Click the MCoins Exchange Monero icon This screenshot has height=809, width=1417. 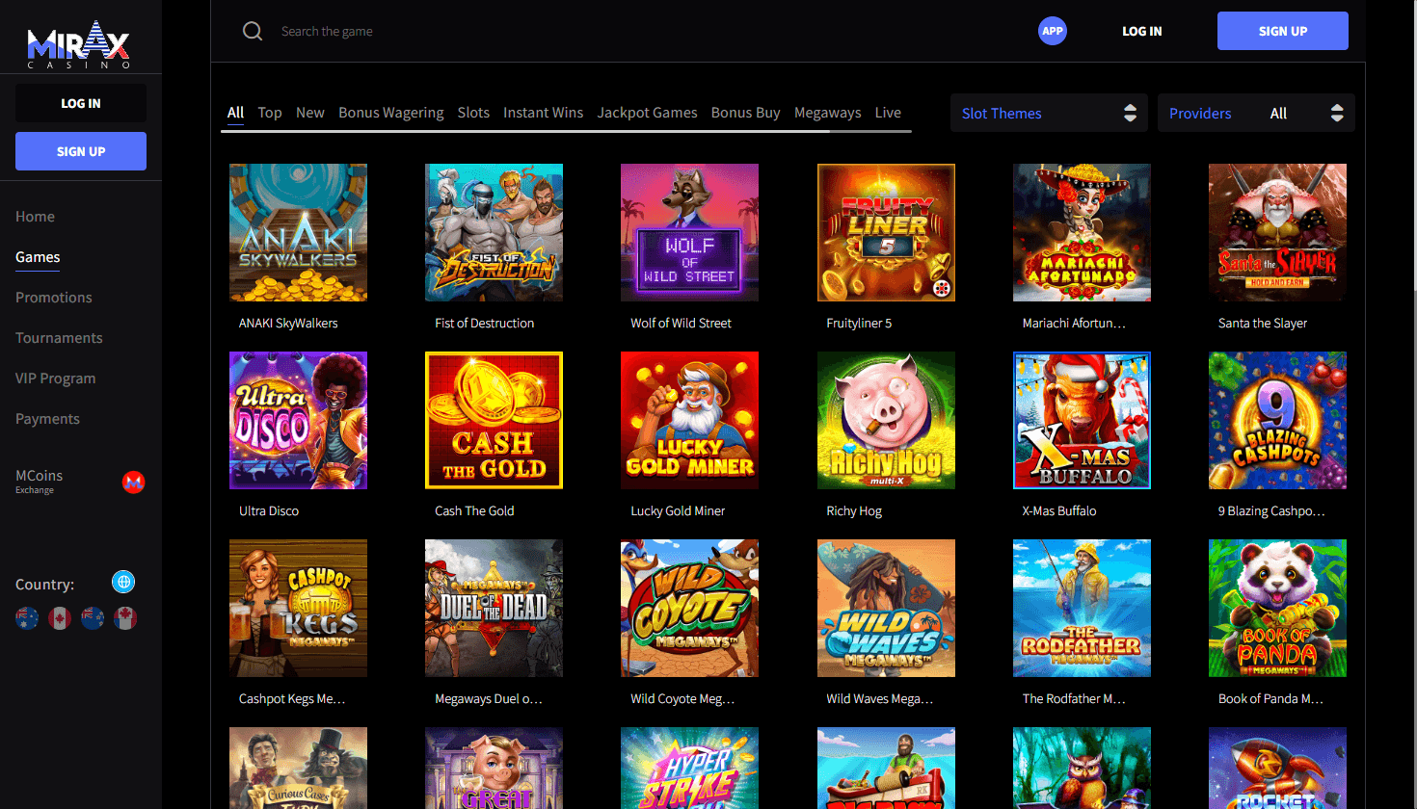coord(133,482)
